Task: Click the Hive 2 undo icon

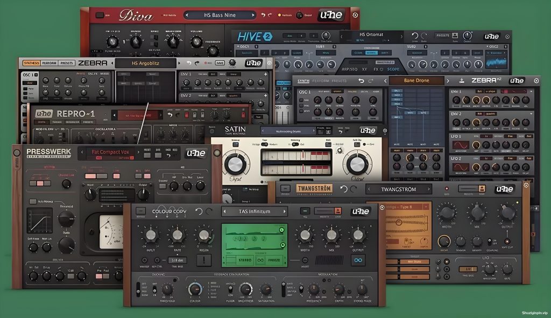Action: point(415,36)
